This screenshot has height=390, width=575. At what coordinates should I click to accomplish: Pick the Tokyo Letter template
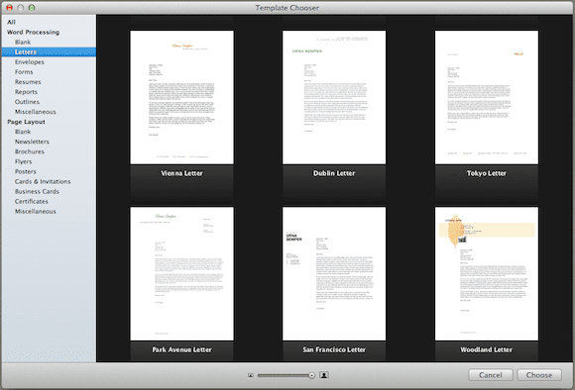click(x=487, y=97)
